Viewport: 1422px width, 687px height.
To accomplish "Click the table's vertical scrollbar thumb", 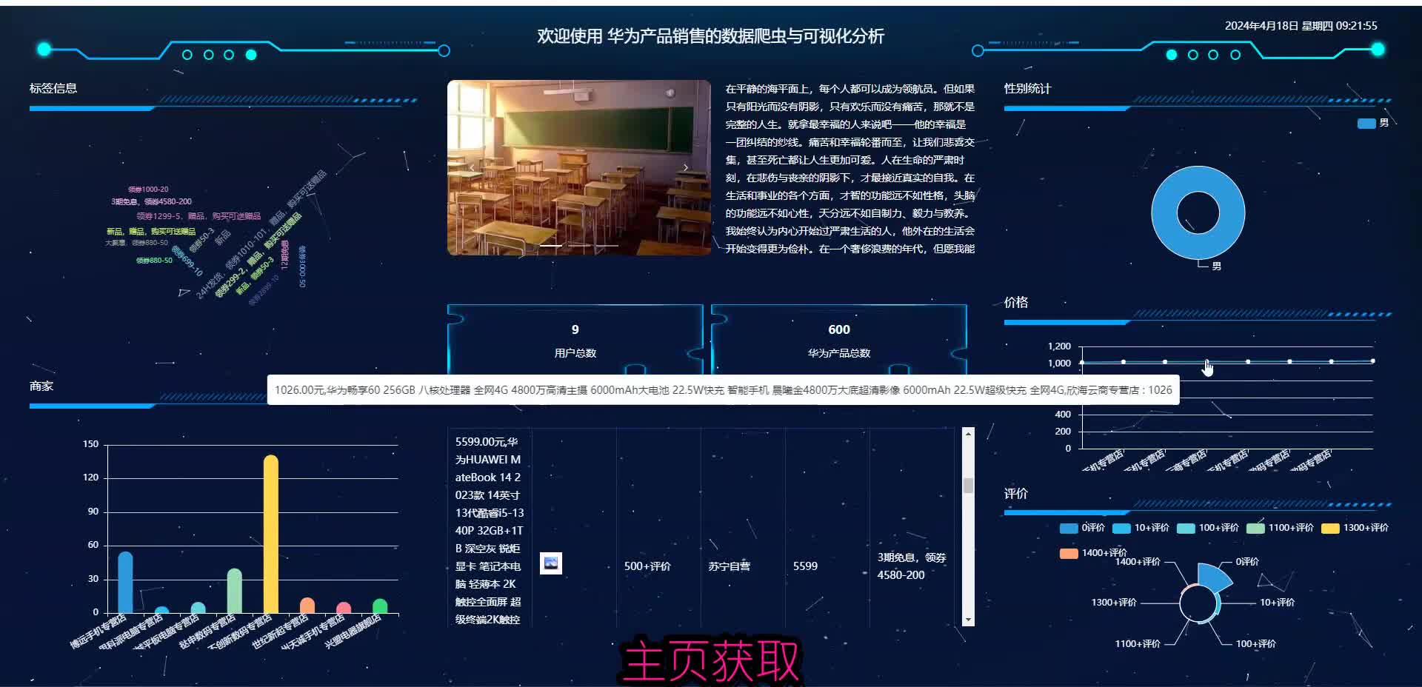I will click(968, 486).
